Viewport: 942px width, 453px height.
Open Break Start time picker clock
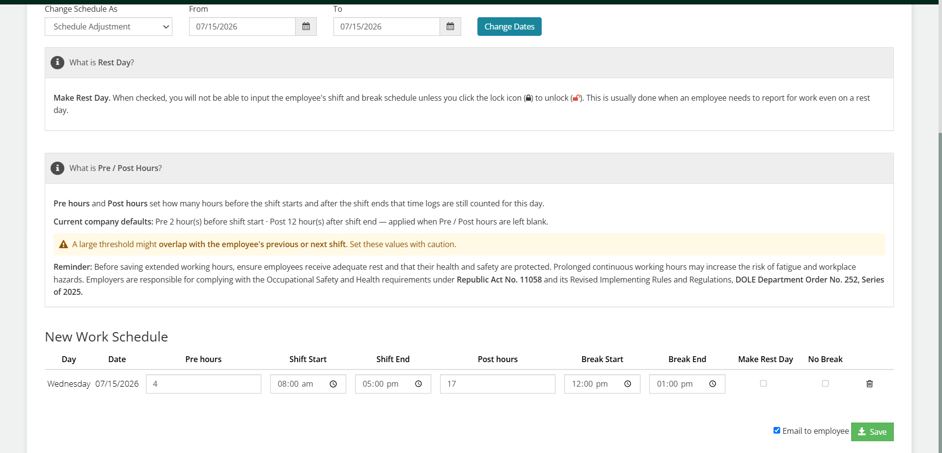coord(628,384)
